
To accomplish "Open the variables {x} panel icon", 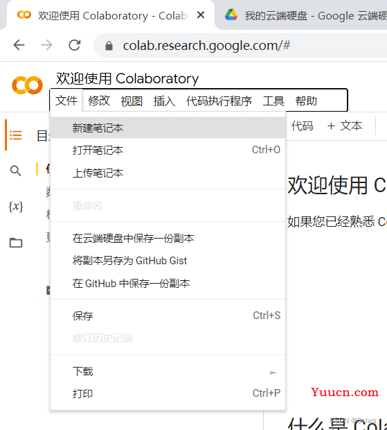I will [16, 207].
